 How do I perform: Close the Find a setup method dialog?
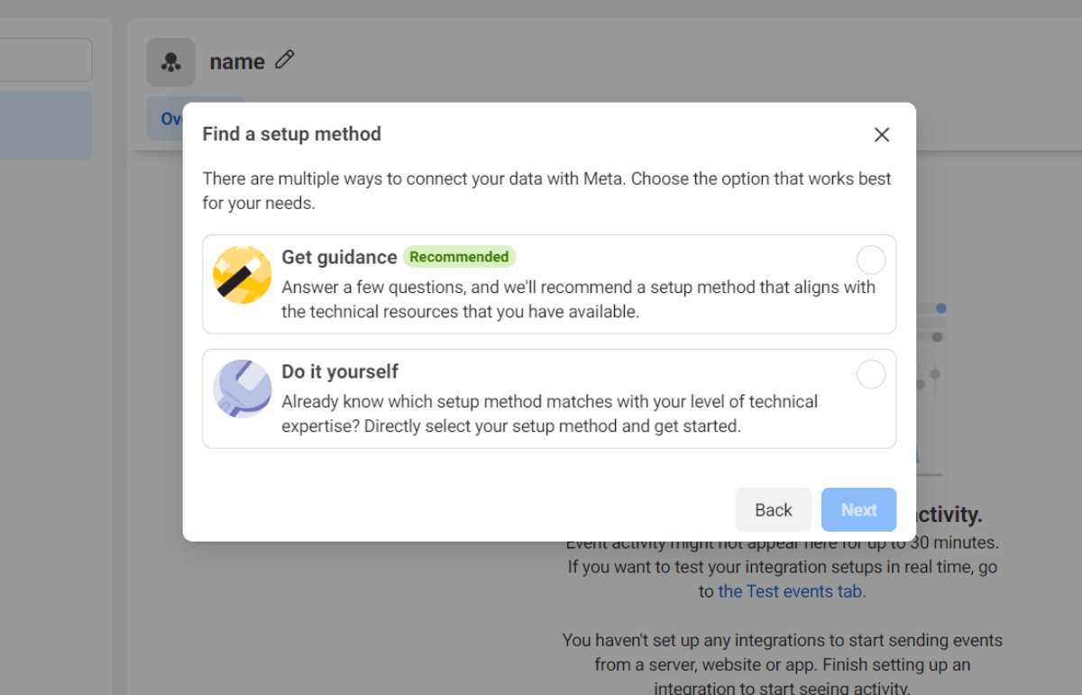pos(881,133)
